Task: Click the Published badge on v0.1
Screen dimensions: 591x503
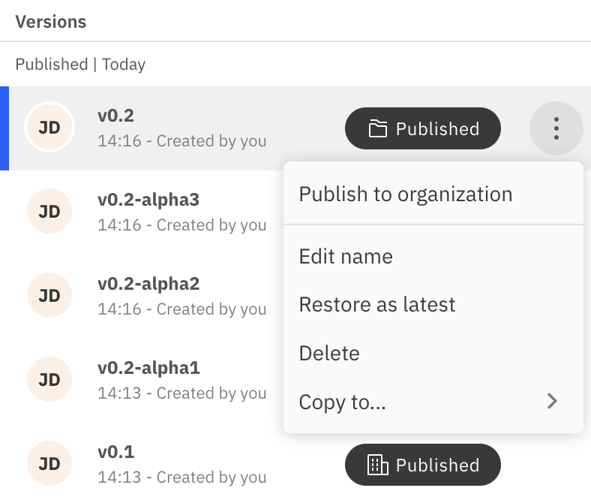Action: tap(423, 465)
